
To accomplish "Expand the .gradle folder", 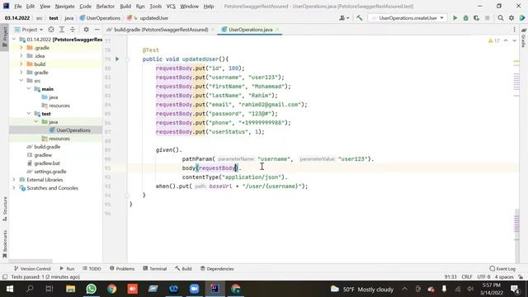I will click(21, 48).
